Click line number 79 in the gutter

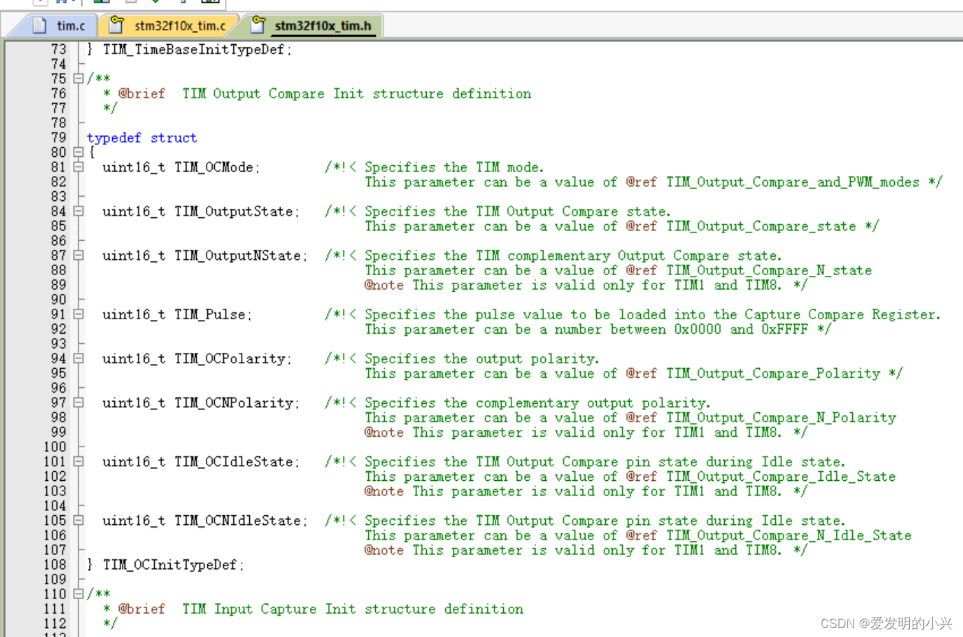[x=59, y=138]
